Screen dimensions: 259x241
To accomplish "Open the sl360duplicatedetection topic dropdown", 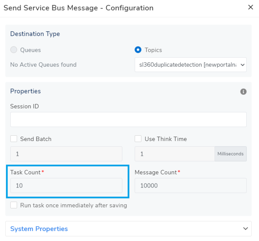I will point(191,65).
